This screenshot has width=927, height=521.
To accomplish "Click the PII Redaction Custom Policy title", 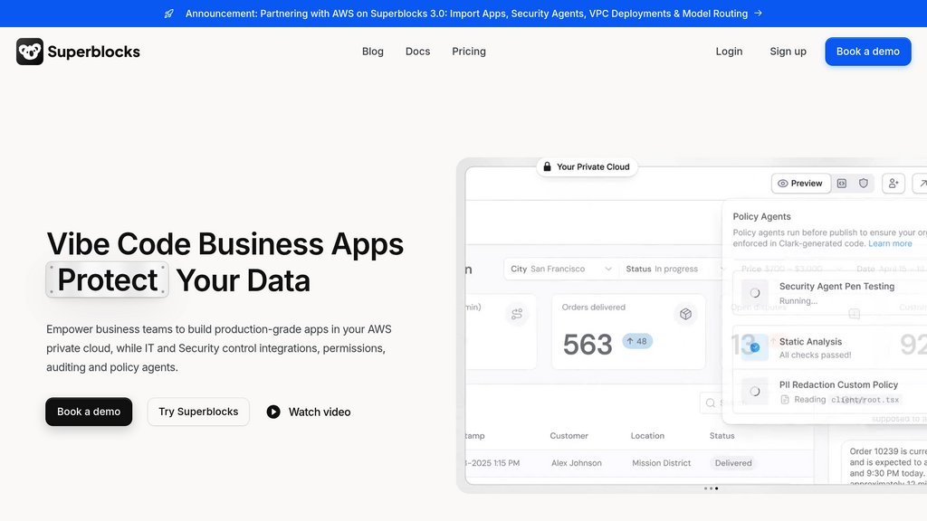I will tap(838, 384).
